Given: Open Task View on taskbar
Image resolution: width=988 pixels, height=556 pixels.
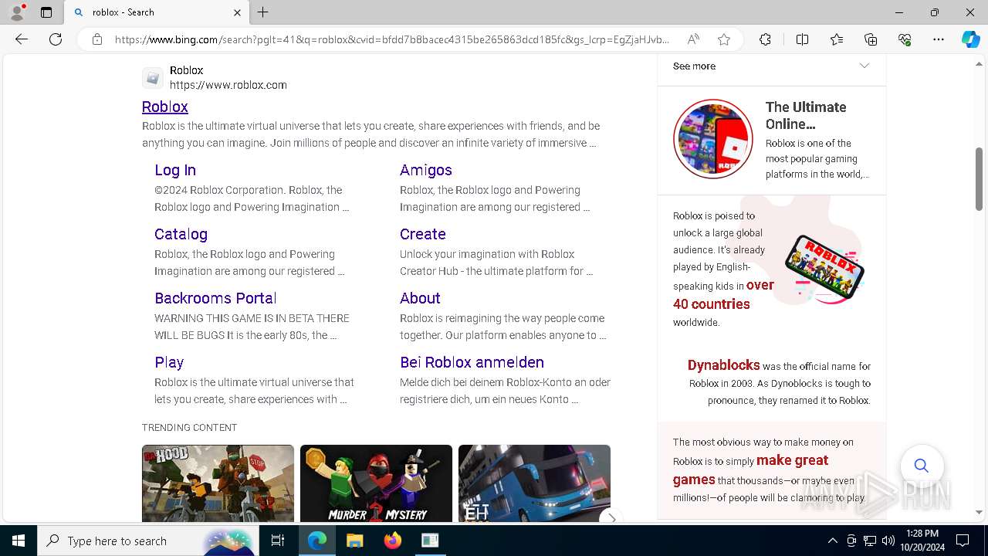Looking at the screenshot, I should tap(278, 541).
